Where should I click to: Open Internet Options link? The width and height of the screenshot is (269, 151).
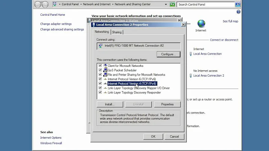click(x=51, y=138)
